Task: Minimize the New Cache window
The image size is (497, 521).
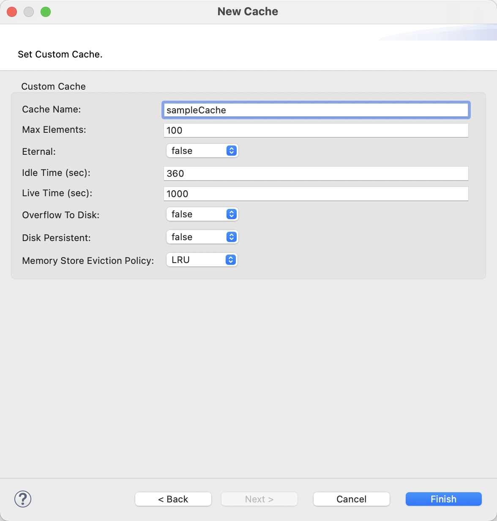Action: point(29,12)
